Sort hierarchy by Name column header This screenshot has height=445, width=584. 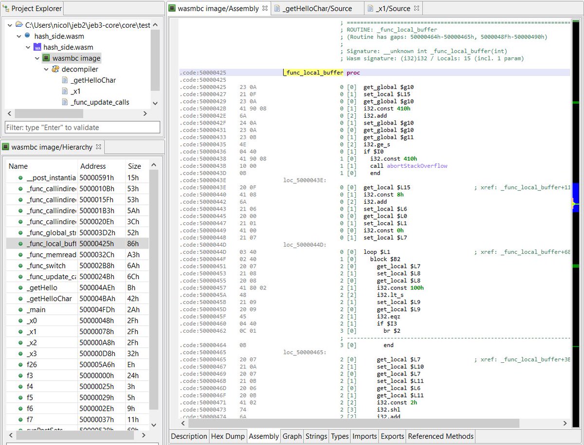coord(42,166)
